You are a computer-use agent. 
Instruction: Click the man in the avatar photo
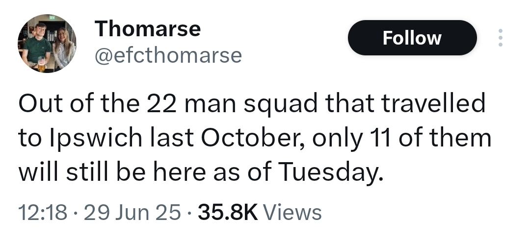coord(37,47)
